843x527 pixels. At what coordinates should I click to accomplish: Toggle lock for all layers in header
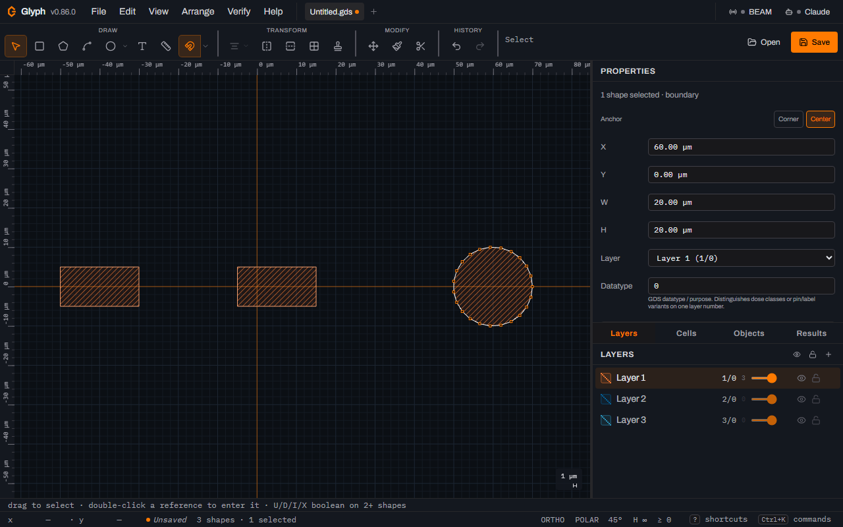(x=813, y=354)
